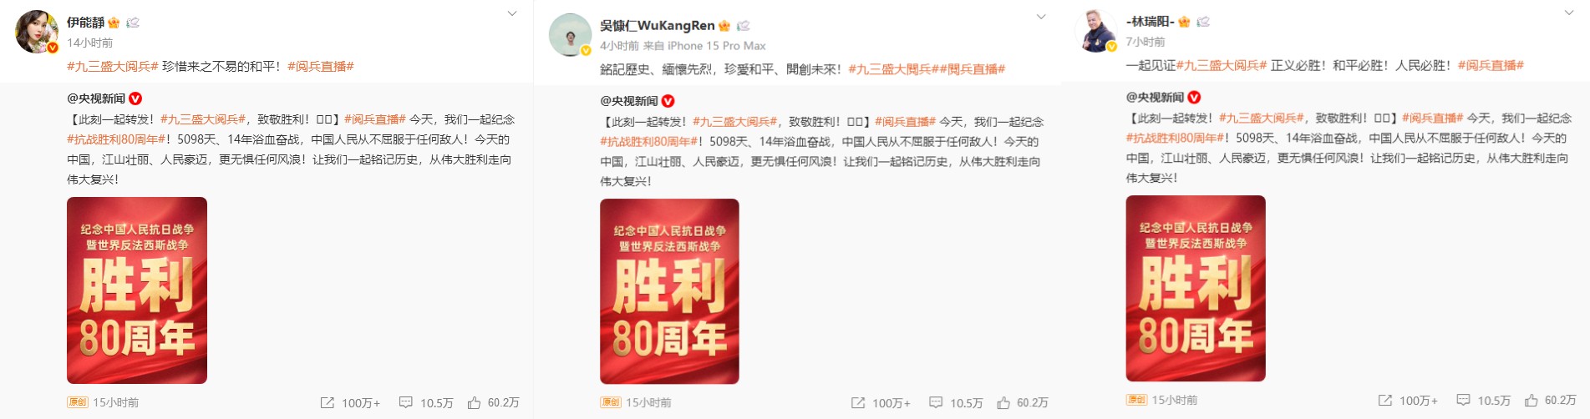Image resolution: width=1590 pixels, height=419 pixels.
Task: Click #九三盛大阅兵# hashtag in -林瑞阳-'s caption
Action: point(1222,65)
